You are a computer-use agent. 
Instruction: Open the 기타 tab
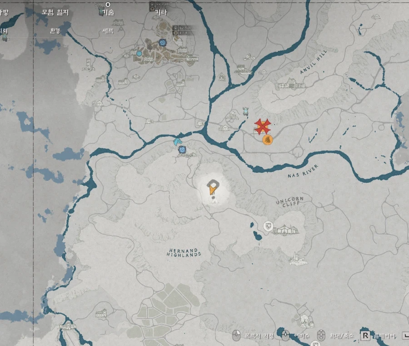pos(161,12)
